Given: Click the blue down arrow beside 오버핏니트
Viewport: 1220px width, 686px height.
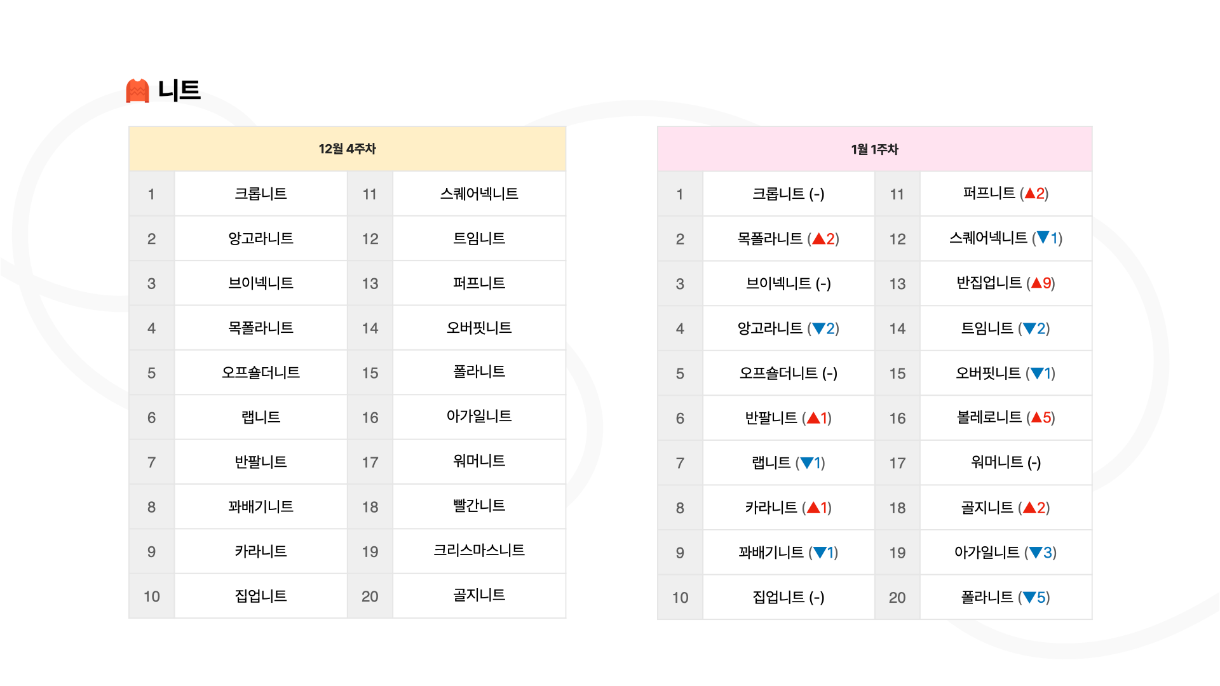Looking at the screenshot, I should (x=1037, y=373).
